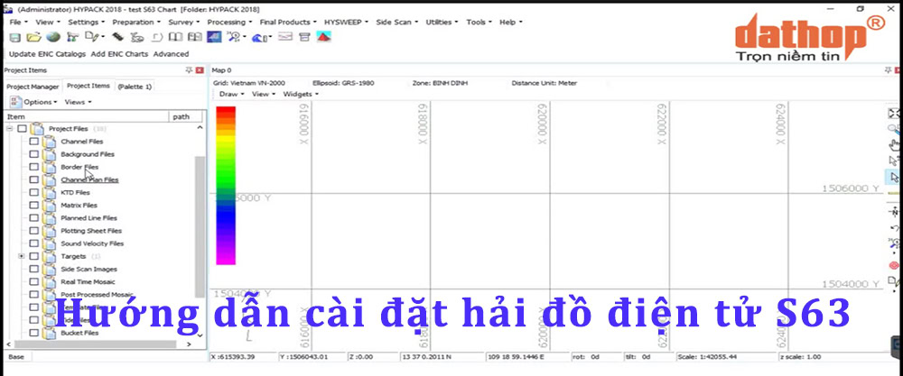Viewport: 903px width, 376px height.
Task: Click the magnifier target toolbar icon
Action: click(x=233, y=37)
